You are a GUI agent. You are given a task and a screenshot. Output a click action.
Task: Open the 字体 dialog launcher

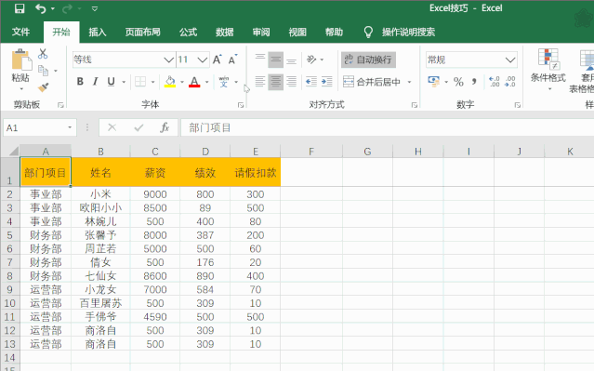(x=241, y=105)
